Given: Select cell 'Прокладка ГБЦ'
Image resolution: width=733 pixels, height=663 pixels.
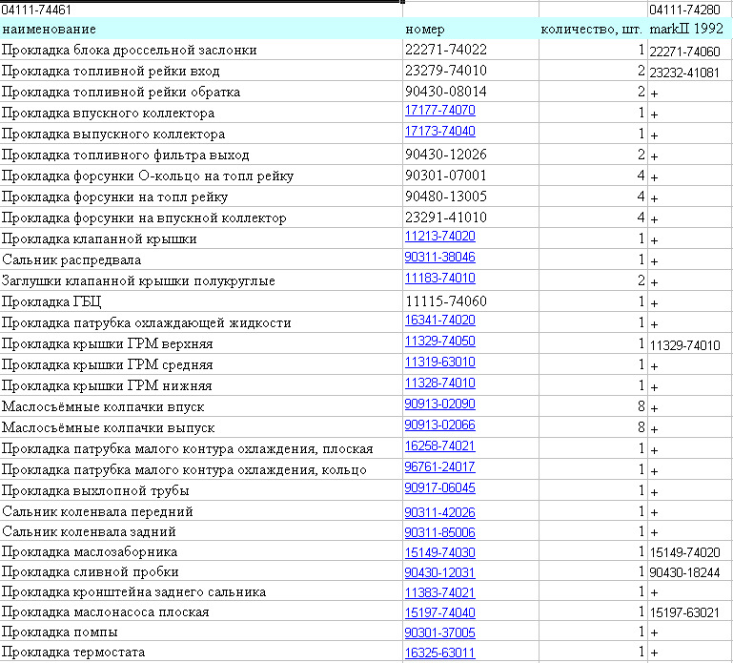Looking at the screenshot, I should (201, 301).
